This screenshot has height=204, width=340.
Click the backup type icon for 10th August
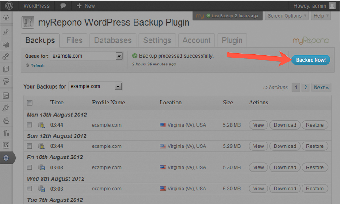coord(42,167)
